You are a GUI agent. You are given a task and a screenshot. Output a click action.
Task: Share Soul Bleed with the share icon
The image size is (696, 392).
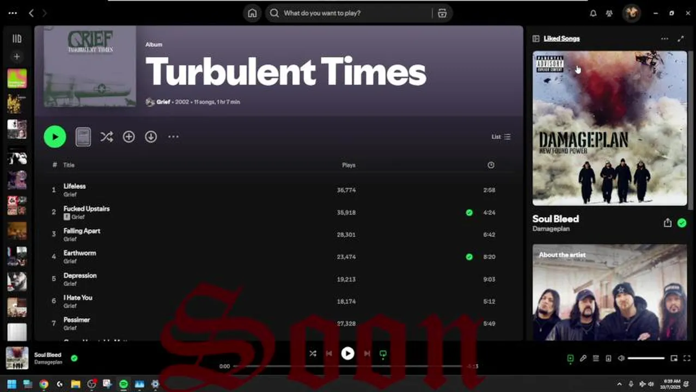667,223
